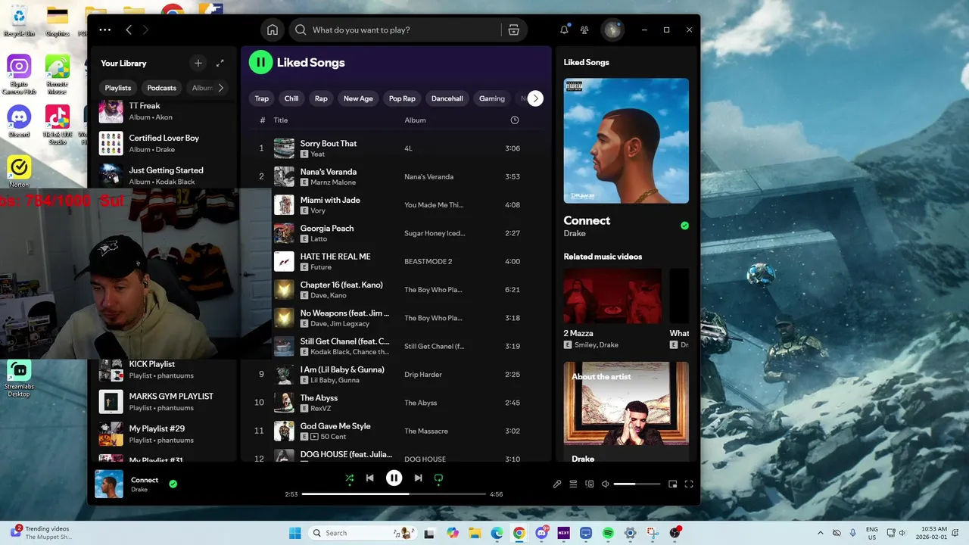Open the play queue icon
969x545 pixels.
click(573, 484)
